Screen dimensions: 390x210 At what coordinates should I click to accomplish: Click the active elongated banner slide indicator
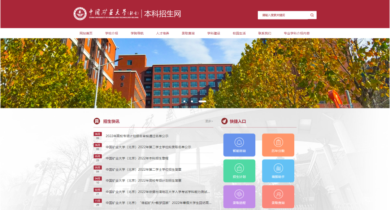[x=202, y=101]
